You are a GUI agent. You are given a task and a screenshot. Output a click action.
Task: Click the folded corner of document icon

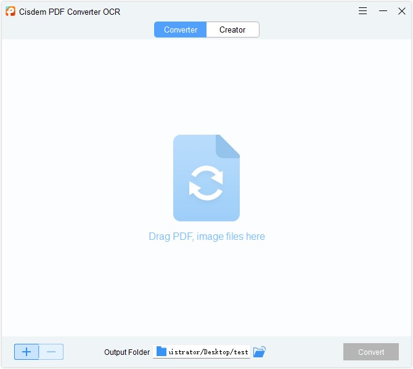(229, 145)
